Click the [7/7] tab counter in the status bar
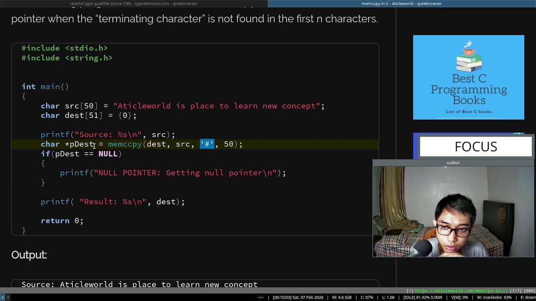The height and width of the screenshot is (301, 536). click(516, 291)
